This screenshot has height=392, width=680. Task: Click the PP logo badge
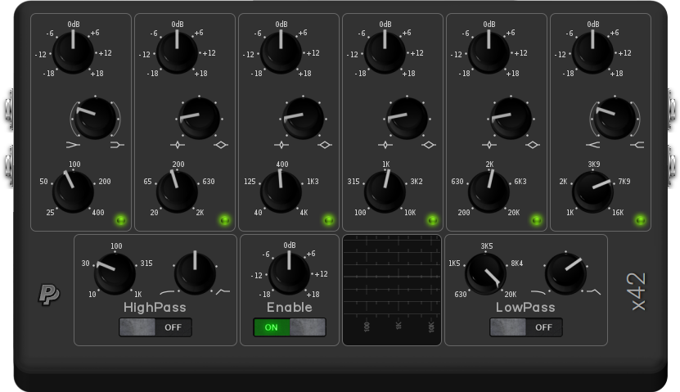point(49,295)
